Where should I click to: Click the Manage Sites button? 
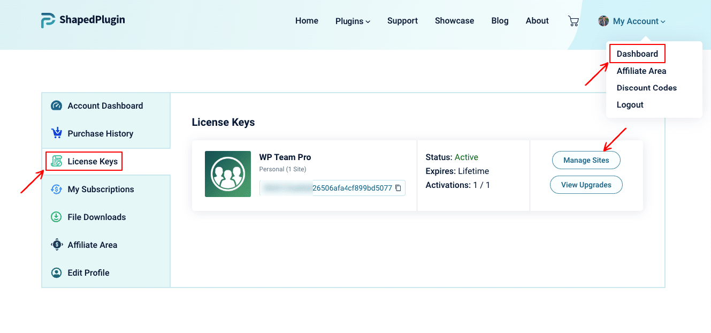coord(586,160)
